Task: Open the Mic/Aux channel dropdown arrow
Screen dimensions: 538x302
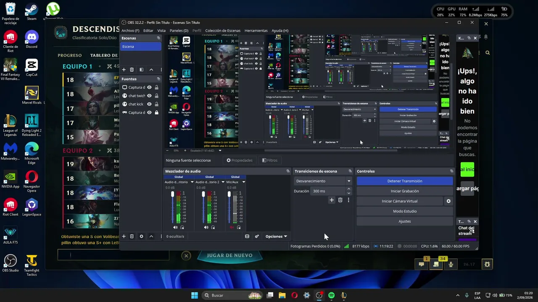Action: pos(243,182)
